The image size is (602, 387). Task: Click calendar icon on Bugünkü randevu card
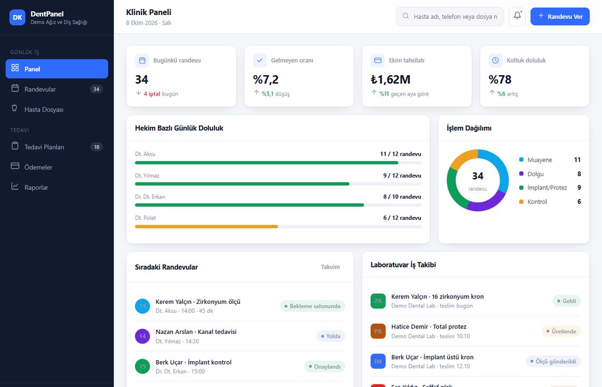pyautogui.click(x=142, y=60)
